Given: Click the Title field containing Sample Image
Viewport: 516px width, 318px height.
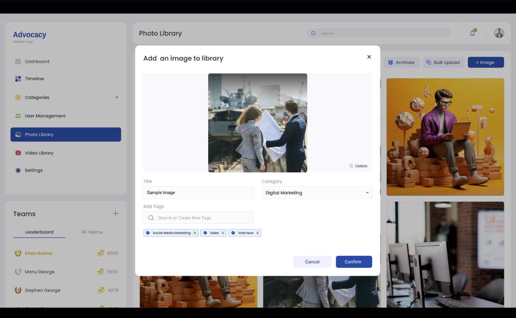Looking at the screenshot, I should 198,192.
